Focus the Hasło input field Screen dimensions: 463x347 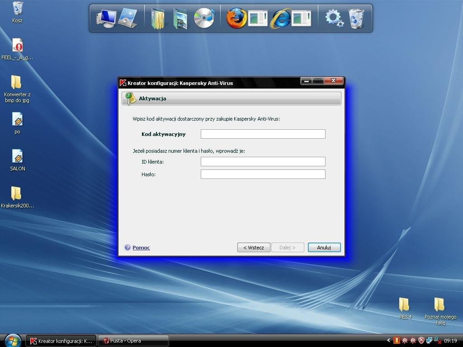point(263,174)
